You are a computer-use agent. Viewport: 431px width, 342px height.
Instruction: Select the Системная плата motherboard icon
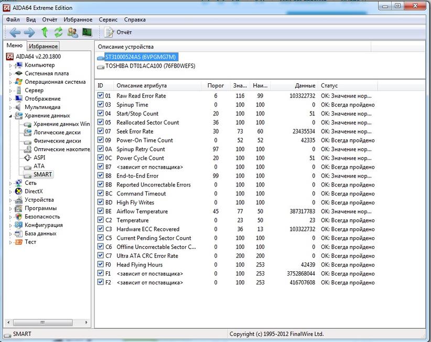(x=19, y=73)
